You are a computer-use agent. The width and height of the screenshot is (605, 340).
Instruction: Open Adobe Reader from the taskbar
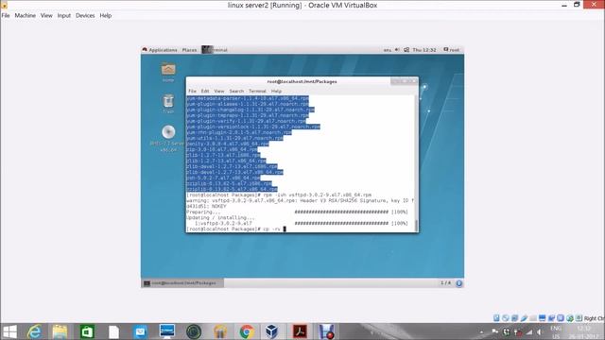pos(300,331)
